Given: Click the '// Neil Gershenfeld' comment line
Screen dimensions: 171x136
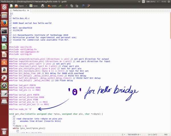Looking at the screenshot, I should pyautogui.click(x=21, y=28).
